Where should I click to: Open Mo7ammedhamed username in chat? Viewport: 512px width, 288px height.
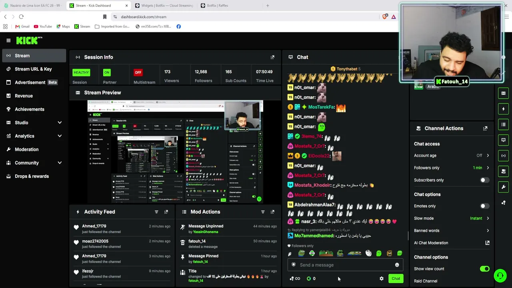314,236
